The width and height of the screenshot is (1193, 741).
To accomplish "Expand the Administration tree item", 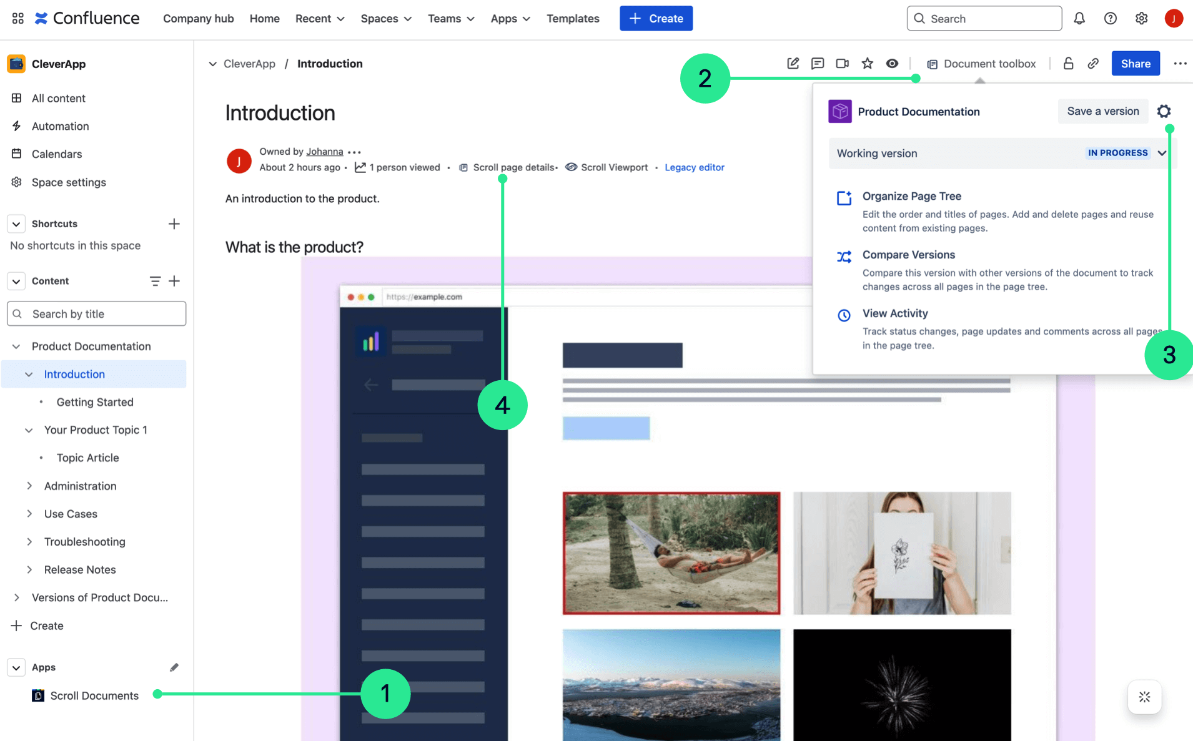I will pos(29,486).
